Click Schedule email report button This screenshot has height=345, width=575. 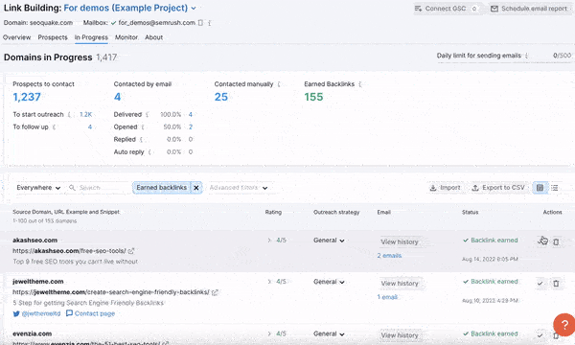point(529,9)
